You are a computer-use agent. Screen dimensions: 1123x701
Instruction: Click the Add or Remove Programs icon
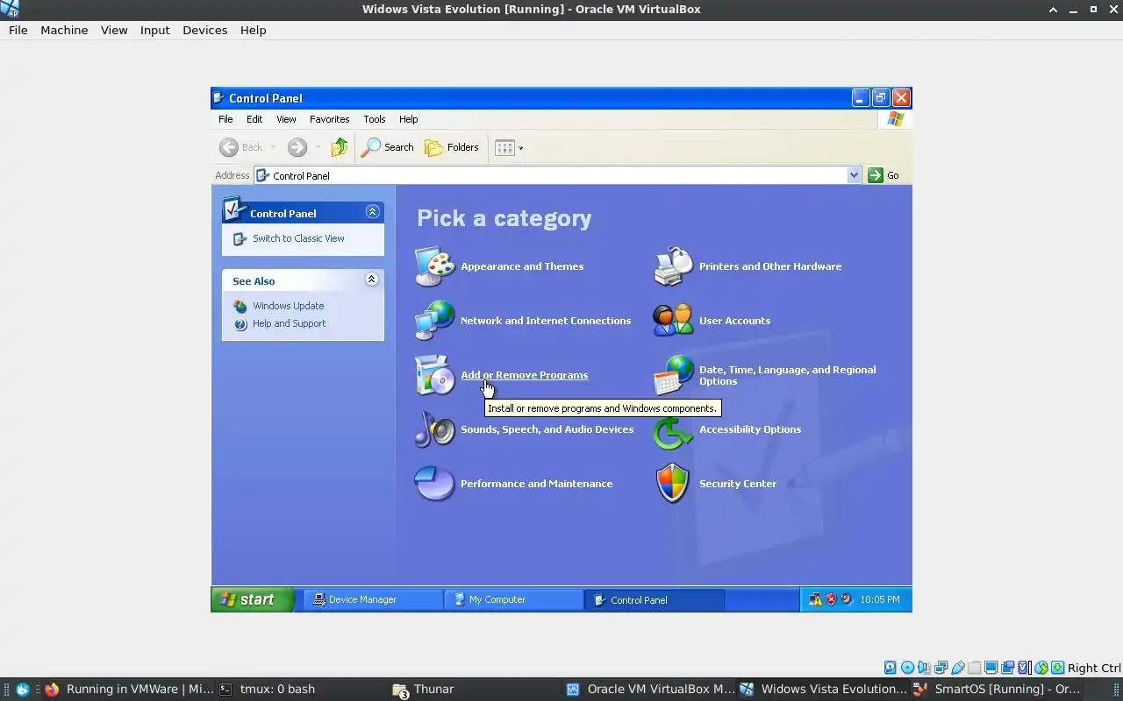pos(434,375)
